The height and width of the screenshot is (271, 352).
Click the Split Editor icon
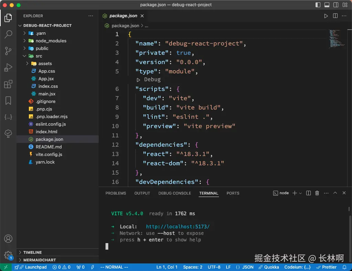(335, 16)
